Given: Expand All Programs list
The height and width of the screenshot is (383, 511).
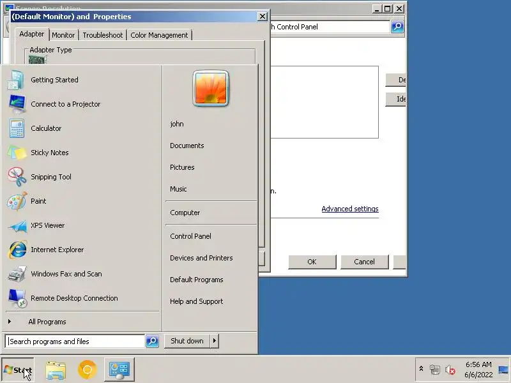Looking at the screenshot, I should [47, 322].
